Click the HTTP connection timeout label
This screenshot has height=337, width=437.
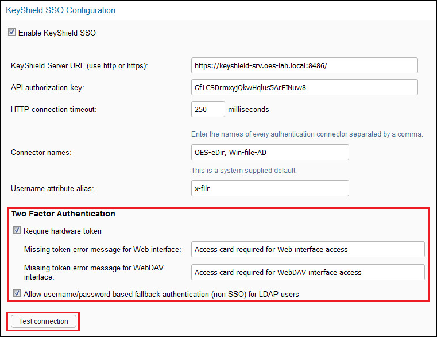coord(53,109)
